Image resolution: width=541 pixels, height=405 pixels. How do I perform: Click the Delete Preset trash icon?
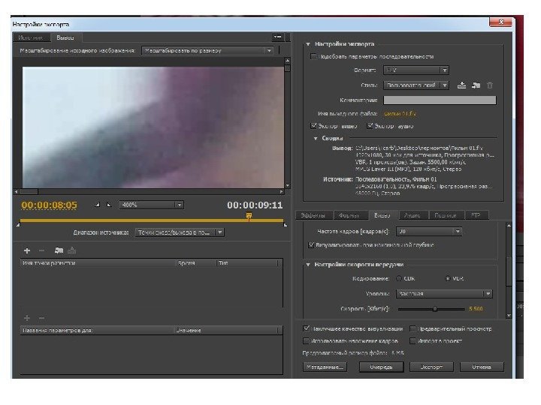tap(490, 85)
